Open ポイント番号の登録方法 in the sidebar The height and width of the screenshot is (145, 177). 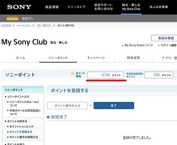pos(24,137)
